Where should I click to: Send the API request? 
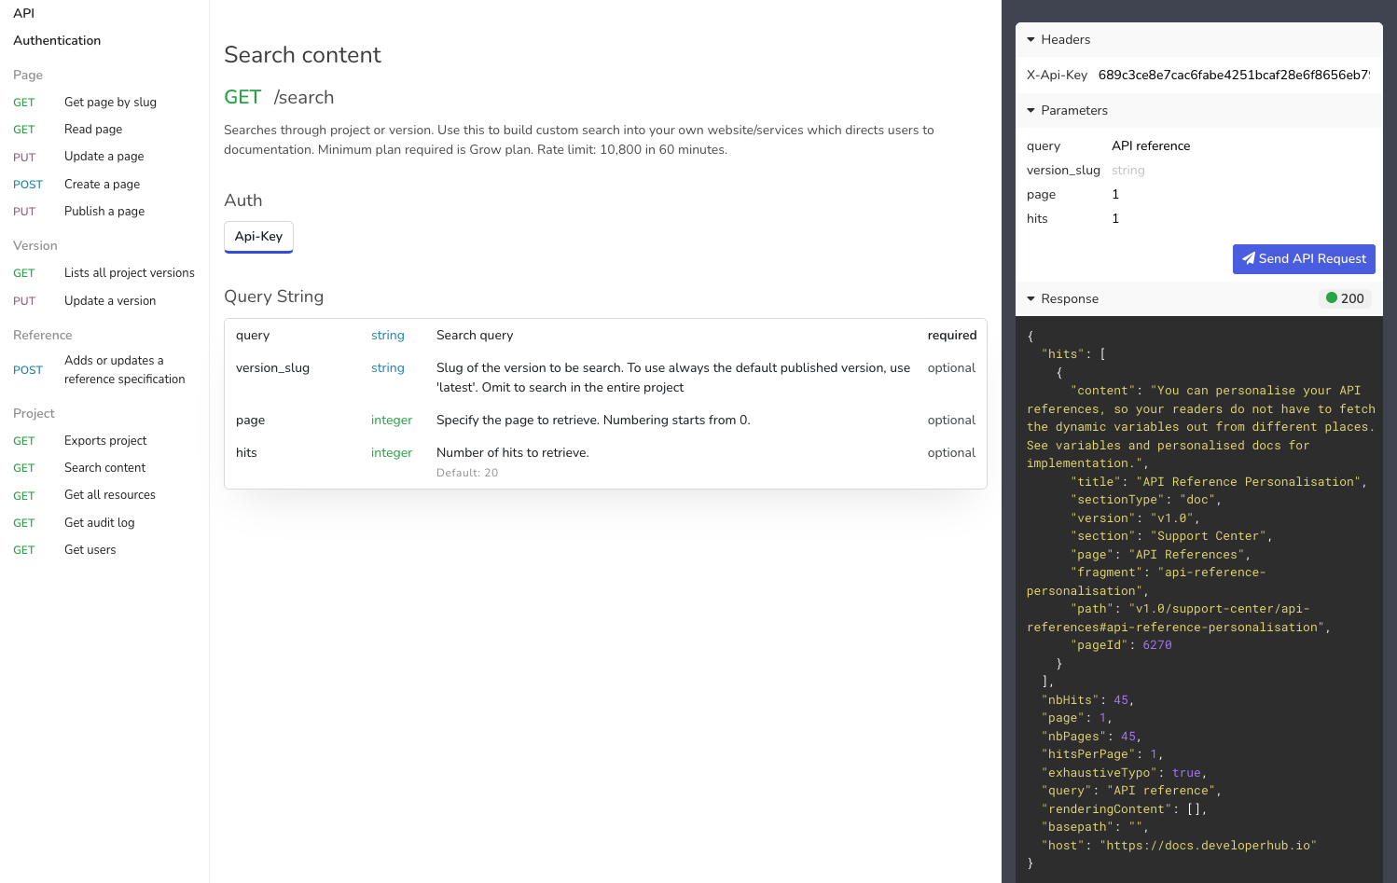[1303, 258]
